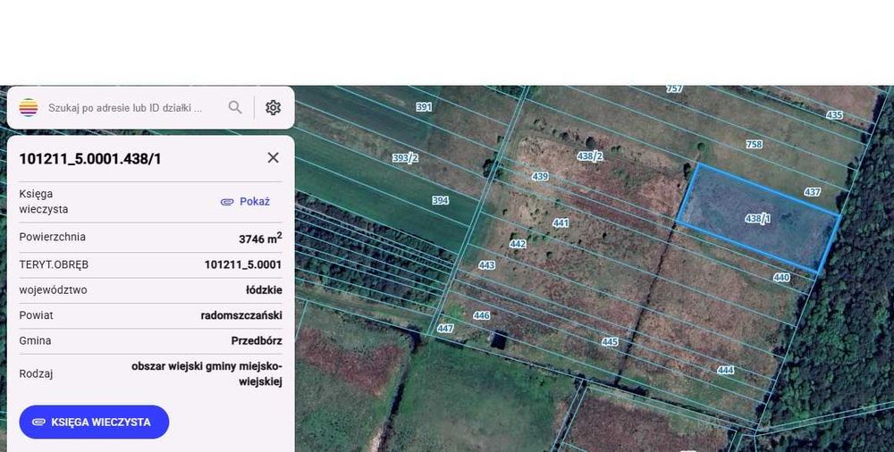Screen dimensions: 894x452
Task: Click gmina value Przedbórz
Action: (257, 340)
